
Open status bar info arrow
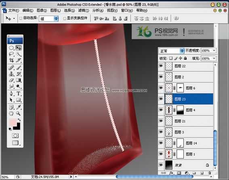[71, 177]
